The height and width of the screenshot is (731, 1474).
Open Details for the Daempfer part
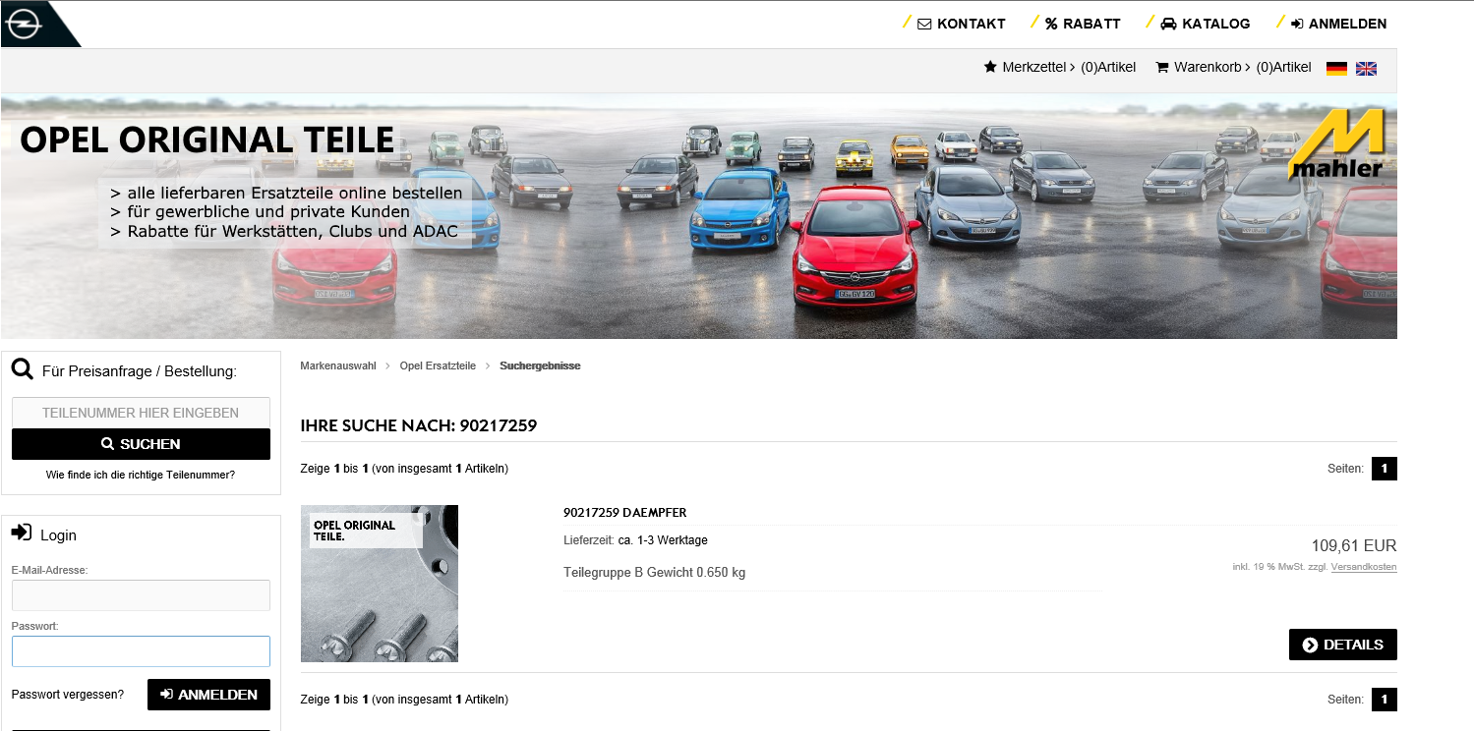coord(1342,645)
